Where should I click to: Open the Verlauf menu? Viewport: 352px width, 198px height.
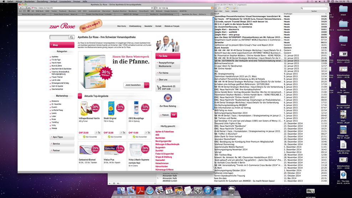click(54, 1)
